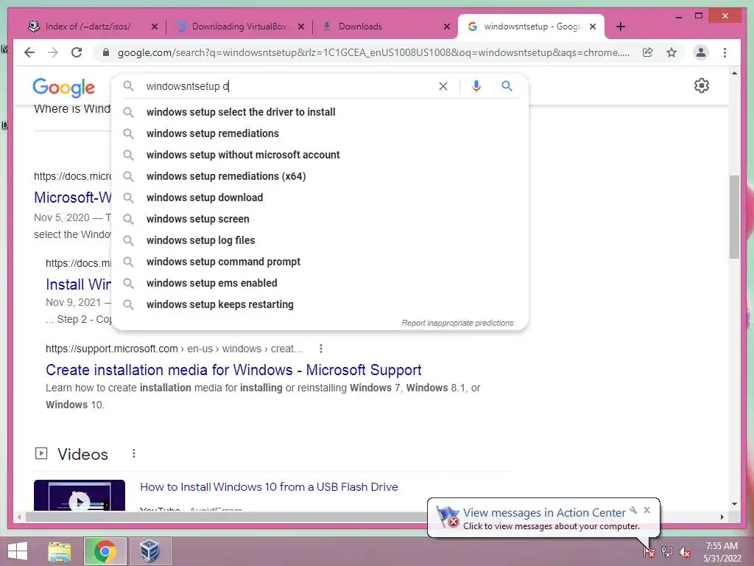Click the network tray icon
Viewport: 754px width, 566px height.
[x=667, y=551]
